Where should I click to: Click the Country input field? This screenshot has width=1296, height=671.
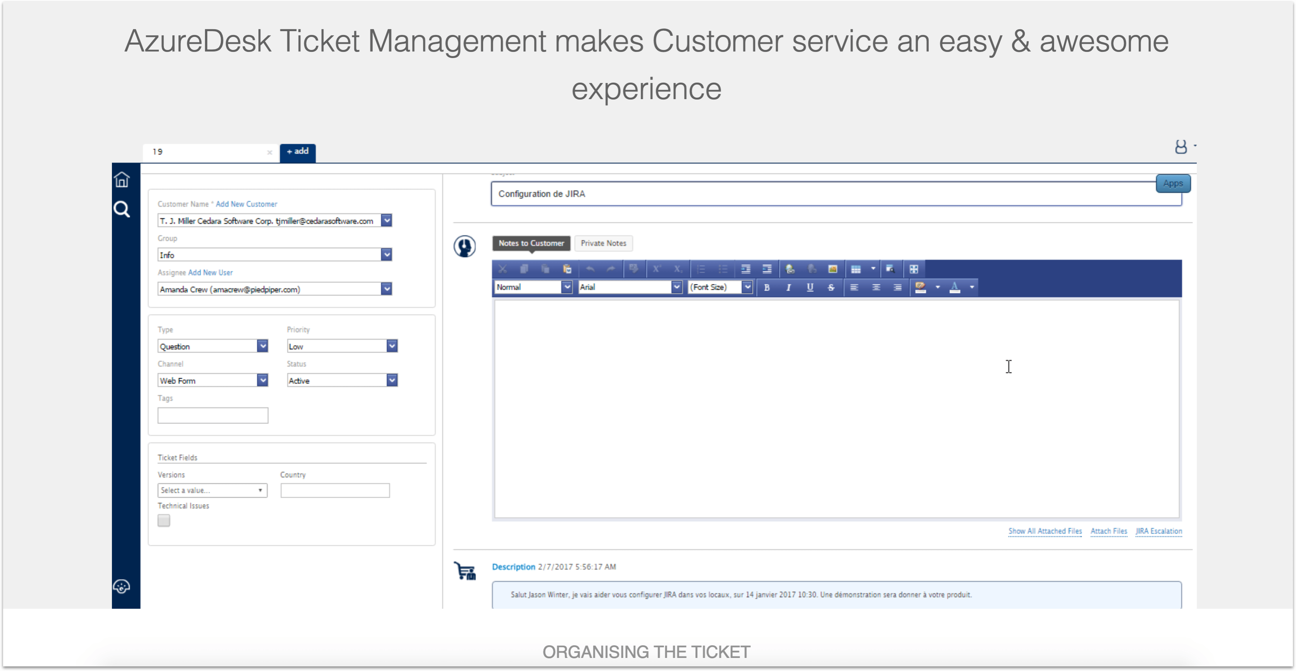335,490
